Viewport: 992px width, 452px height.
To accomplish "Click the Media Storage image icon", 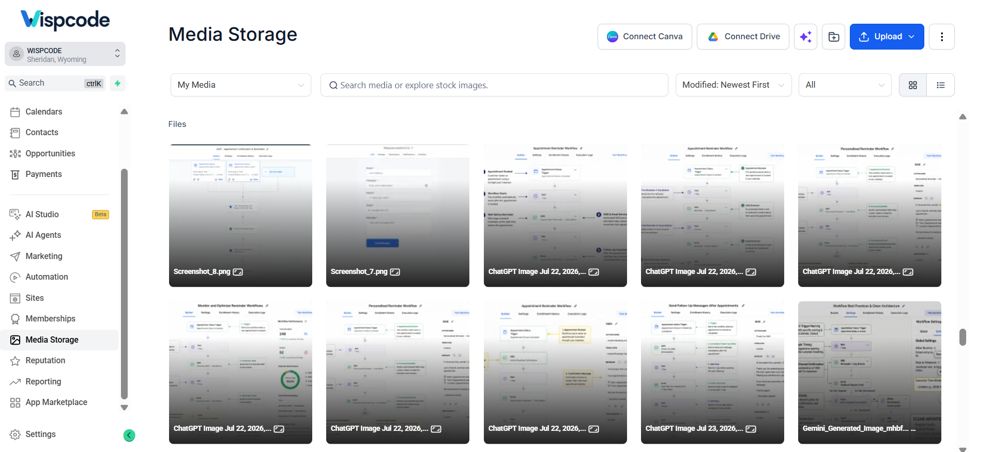I will click(x=15, y=340).
